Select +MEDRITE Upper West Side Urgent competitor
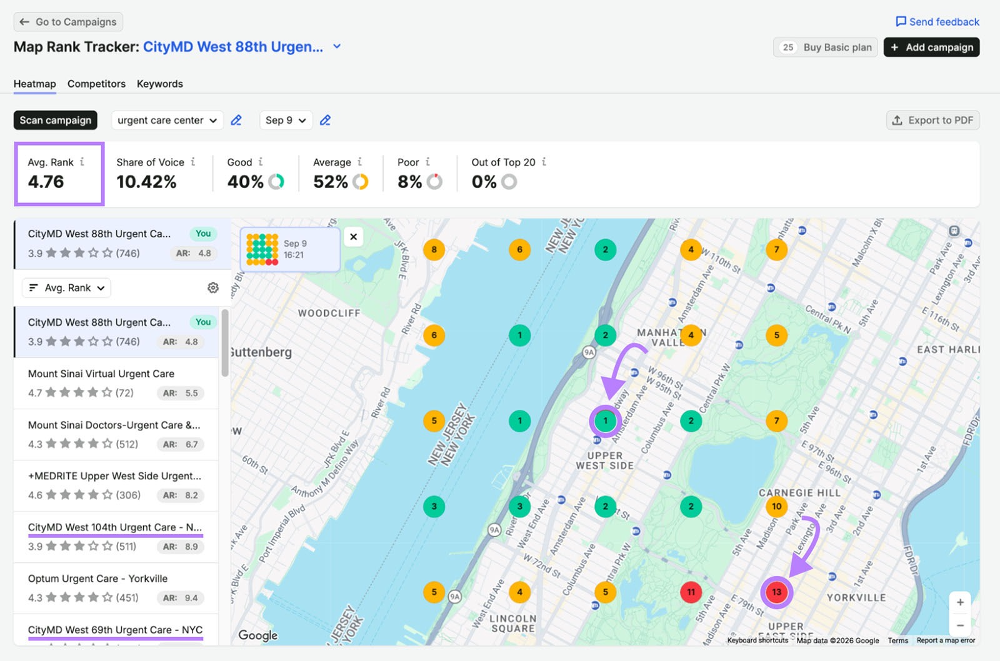Viewport: 1000px width, 661px height. click(x=116, y=486)
